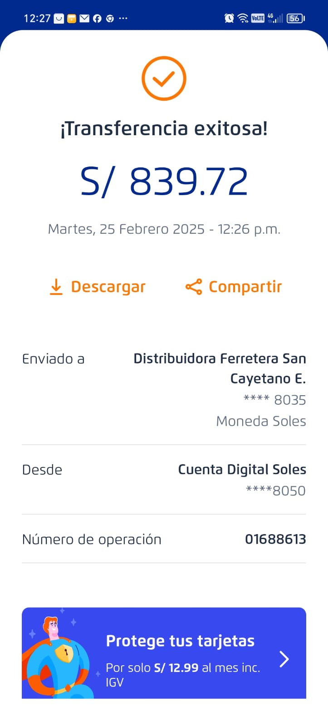Screen dimensions: 328x726
Task: Click the download arrow icon
Action: point(56,287)
